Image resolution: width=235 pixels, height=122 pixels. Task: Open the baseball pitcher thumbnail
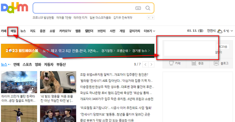pyautogui.click(x=19, y=114)
